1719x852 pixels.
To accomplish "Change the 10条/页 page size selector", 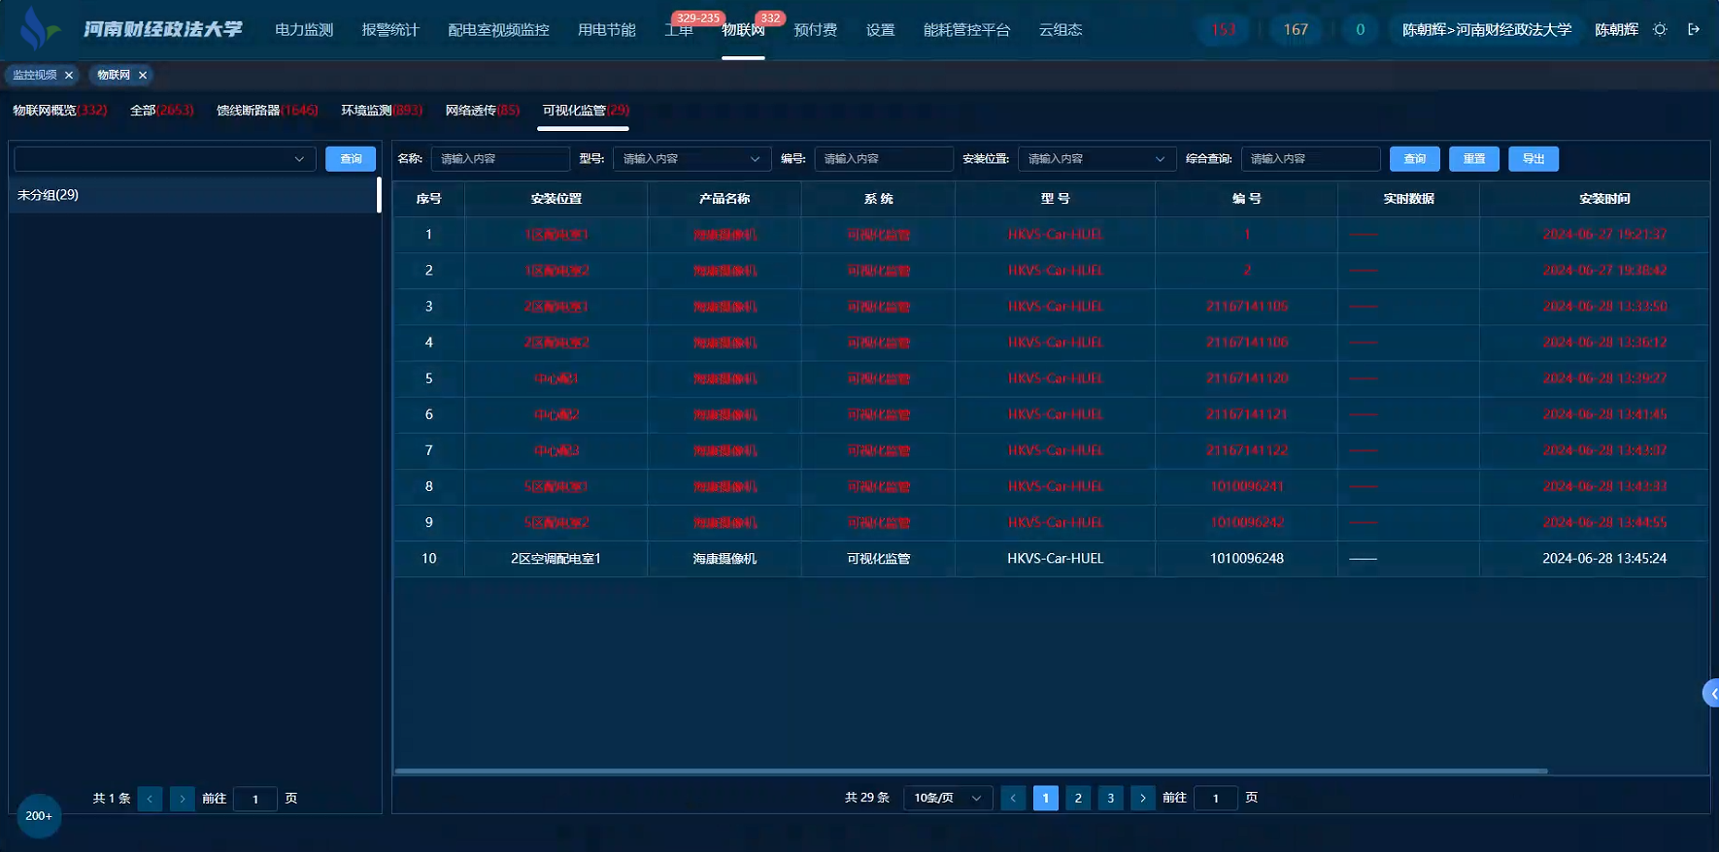I will 947,798.
